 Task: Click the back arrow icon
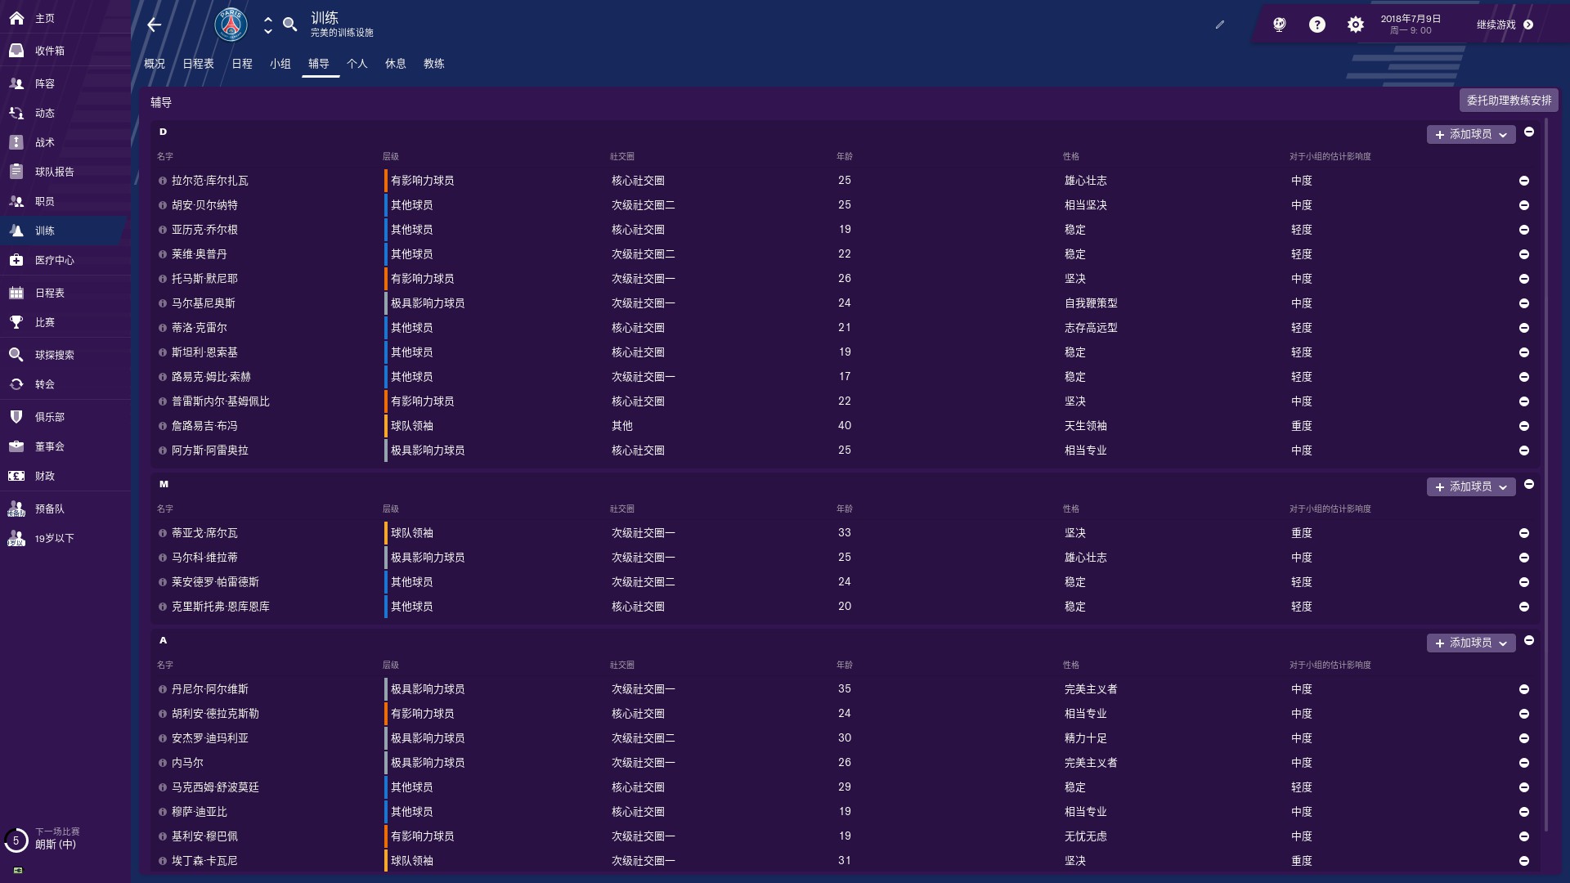(x=155, y=25)
